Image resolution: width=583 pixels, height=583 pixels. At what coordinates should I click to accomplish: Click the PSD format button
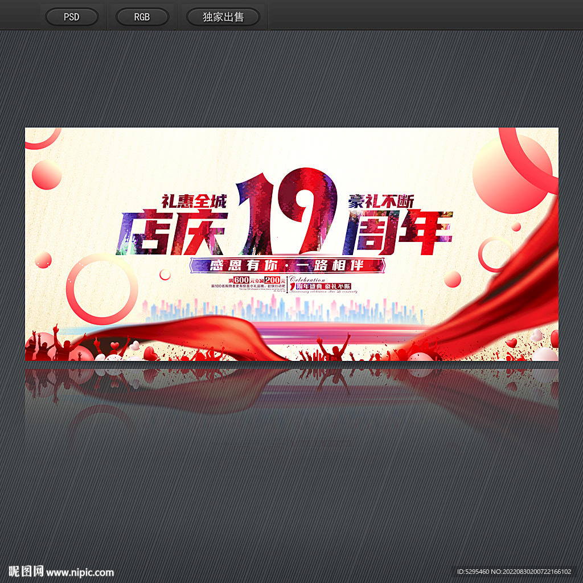click(72, 17)
